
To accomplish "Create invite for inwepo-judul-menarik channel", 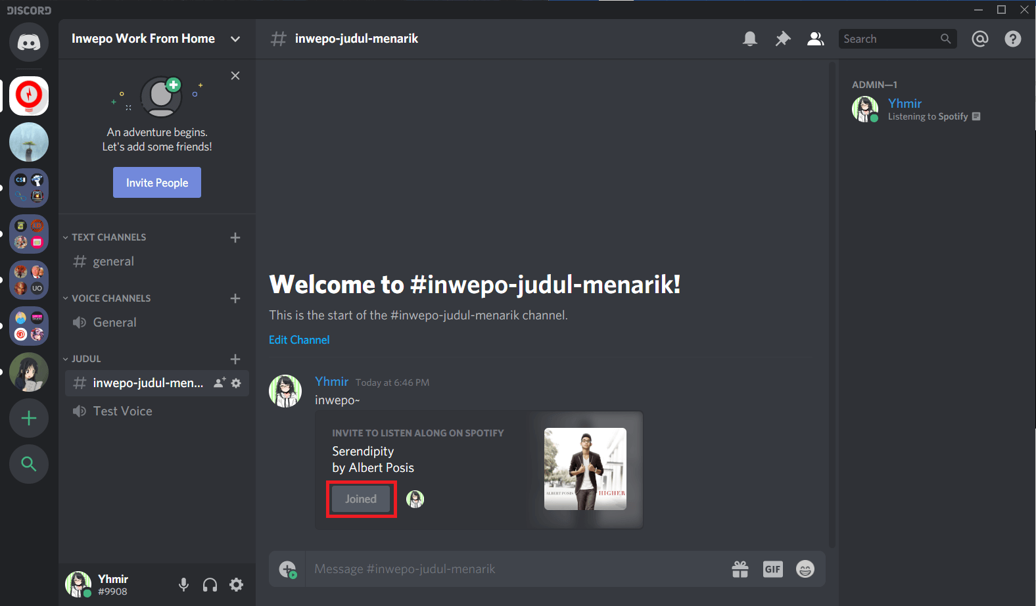I will tap(220, 383).
